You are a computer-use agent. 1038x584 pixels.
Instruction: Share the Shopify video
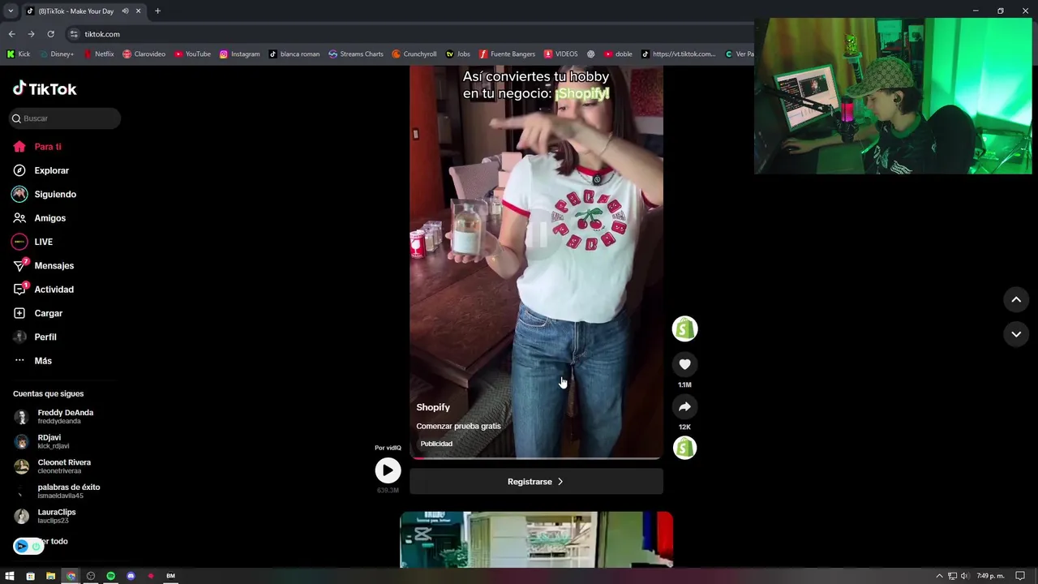(x=684, y=406)
